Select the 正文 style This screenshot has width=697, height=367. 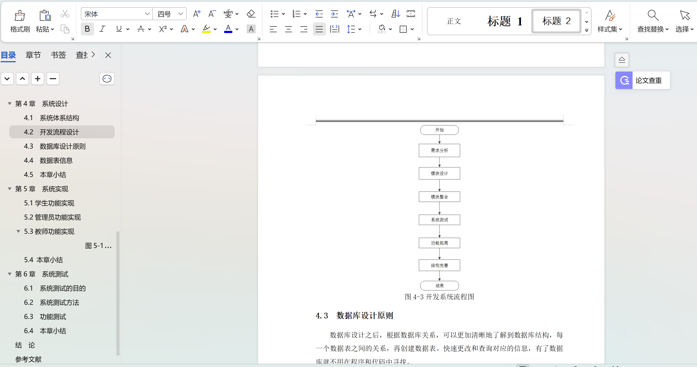tap(453, 21)
